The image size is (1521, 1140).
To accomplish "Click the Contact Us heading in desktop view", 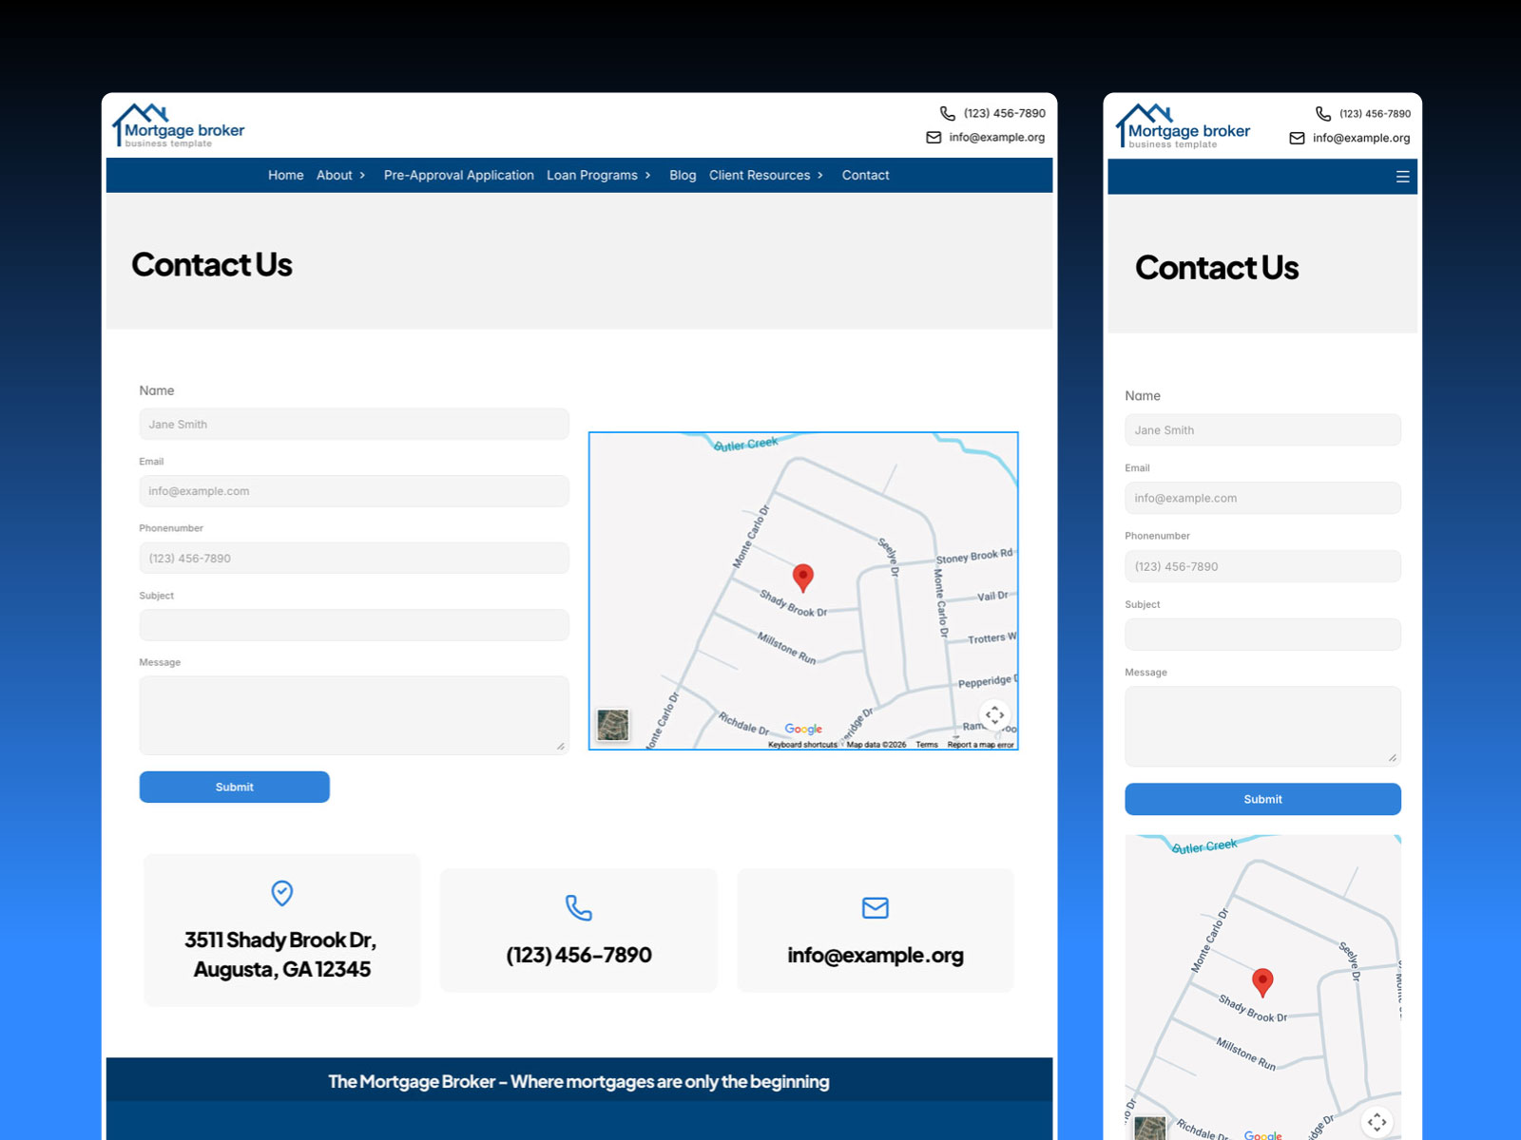I will tap(212, 265).
